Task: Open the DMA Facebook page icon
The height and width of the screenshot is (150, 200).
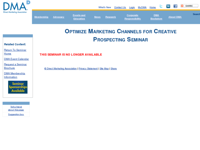Action: click(175, 6)
